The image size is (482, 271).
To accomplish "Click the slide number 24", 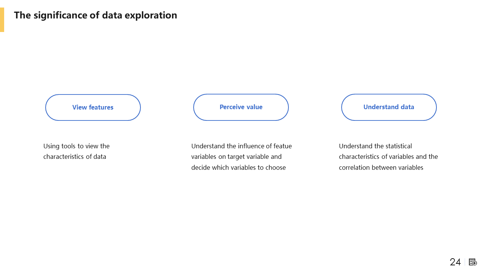I will click(455, 262).
